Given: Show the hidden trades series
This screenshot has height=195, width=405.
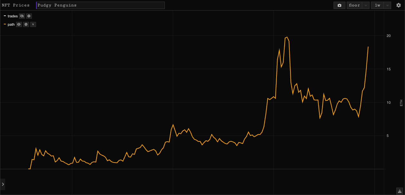Looking at the screenshot, I should click(x=22, y=16).
